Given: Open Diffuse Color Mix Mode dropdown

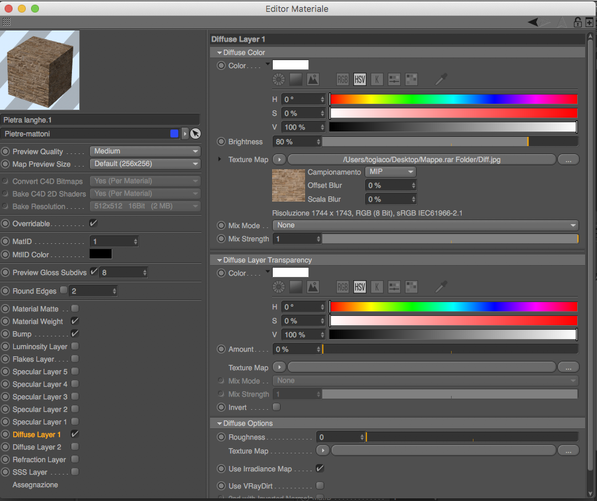Looking at the screenshot, I should tap(425, 225).
